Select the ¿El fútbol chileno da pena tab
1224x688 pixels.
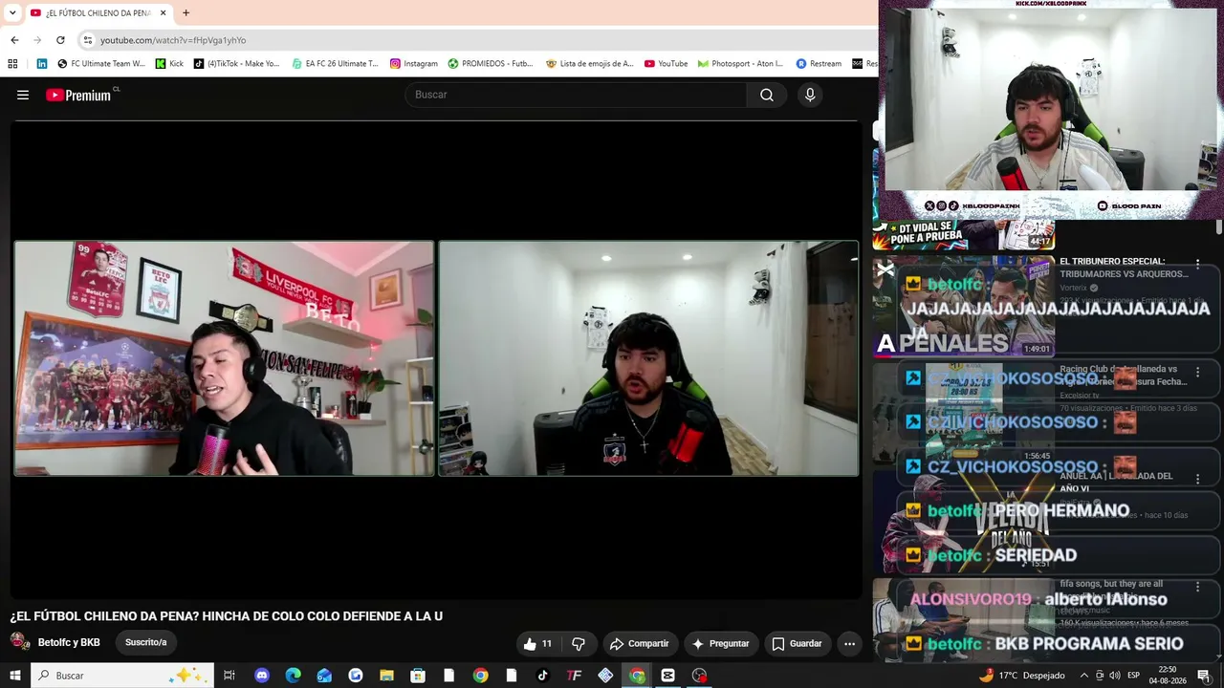pyautogui.click(x=98, y=13)
